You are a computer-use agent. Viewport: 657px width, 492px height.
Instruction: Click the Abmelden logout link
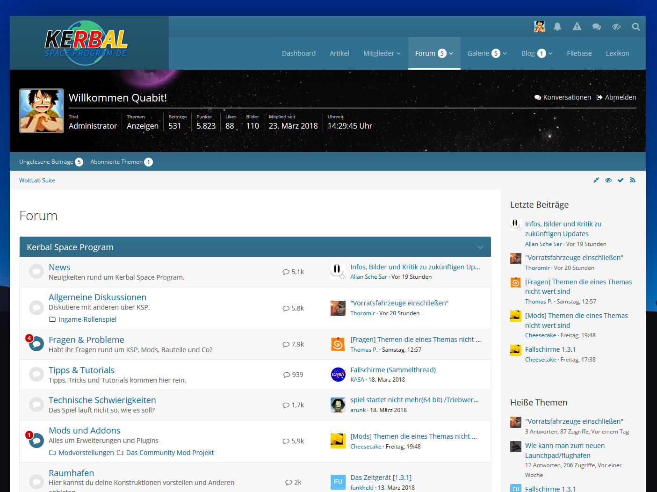[x=616, y=97]
